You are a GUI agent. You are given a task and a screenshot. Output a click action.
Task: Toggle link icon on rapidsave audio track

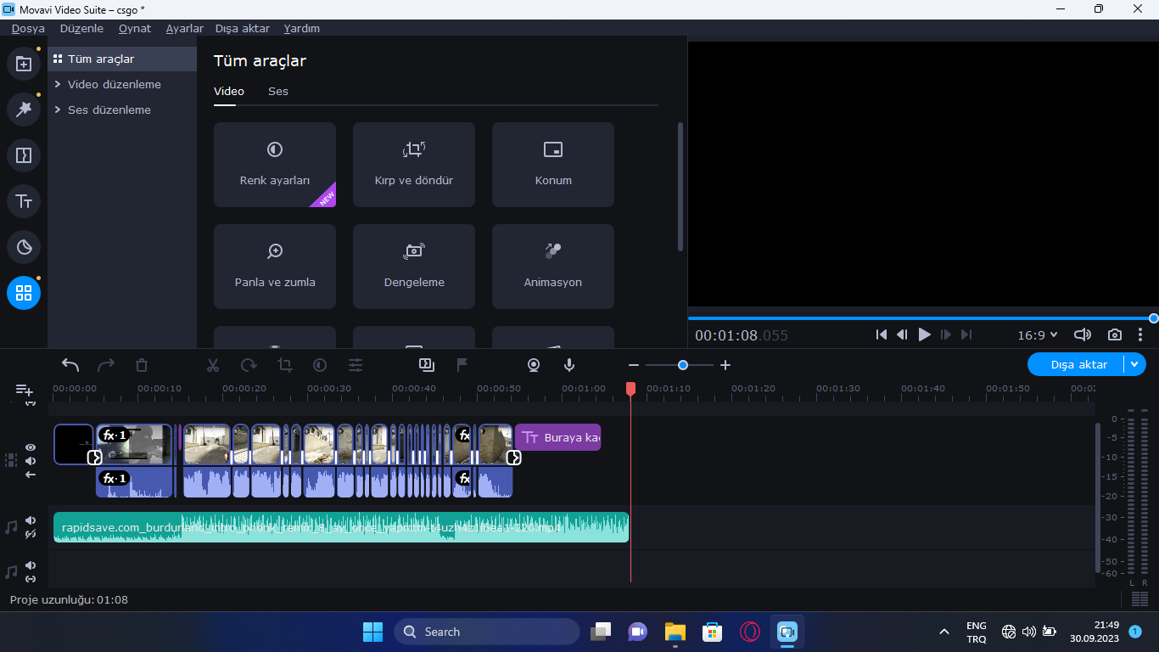(31, 534)
